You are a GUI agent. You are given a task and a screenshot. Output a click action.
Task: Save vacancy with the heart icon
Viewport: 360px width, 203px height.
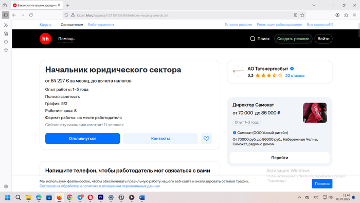point(206,139)
